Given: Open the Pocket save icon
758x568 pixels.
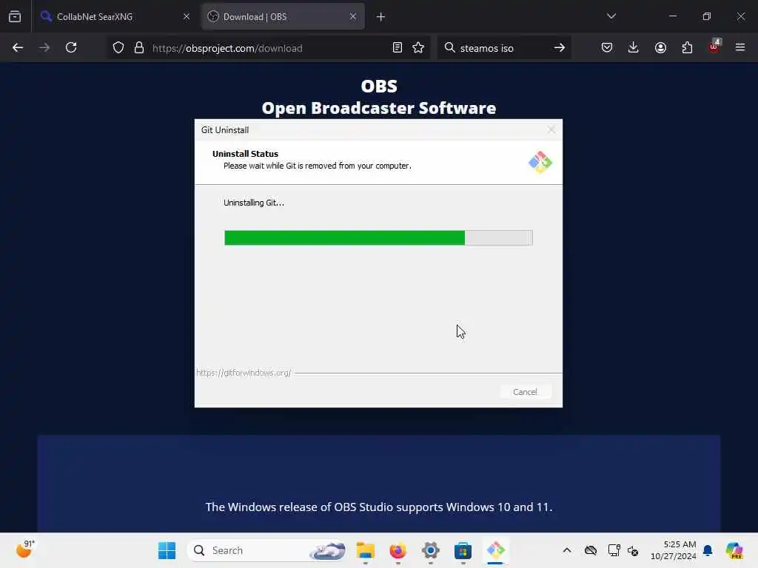Looking at the screenshot, I should (x=607, y=47).
